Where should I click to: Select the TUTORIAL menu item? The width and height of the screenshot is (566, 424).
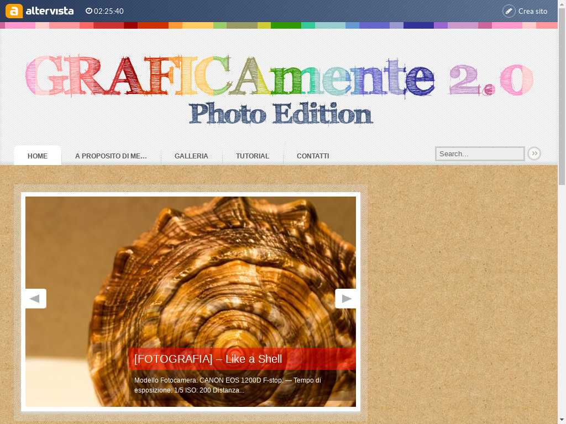tap(253, 156)
